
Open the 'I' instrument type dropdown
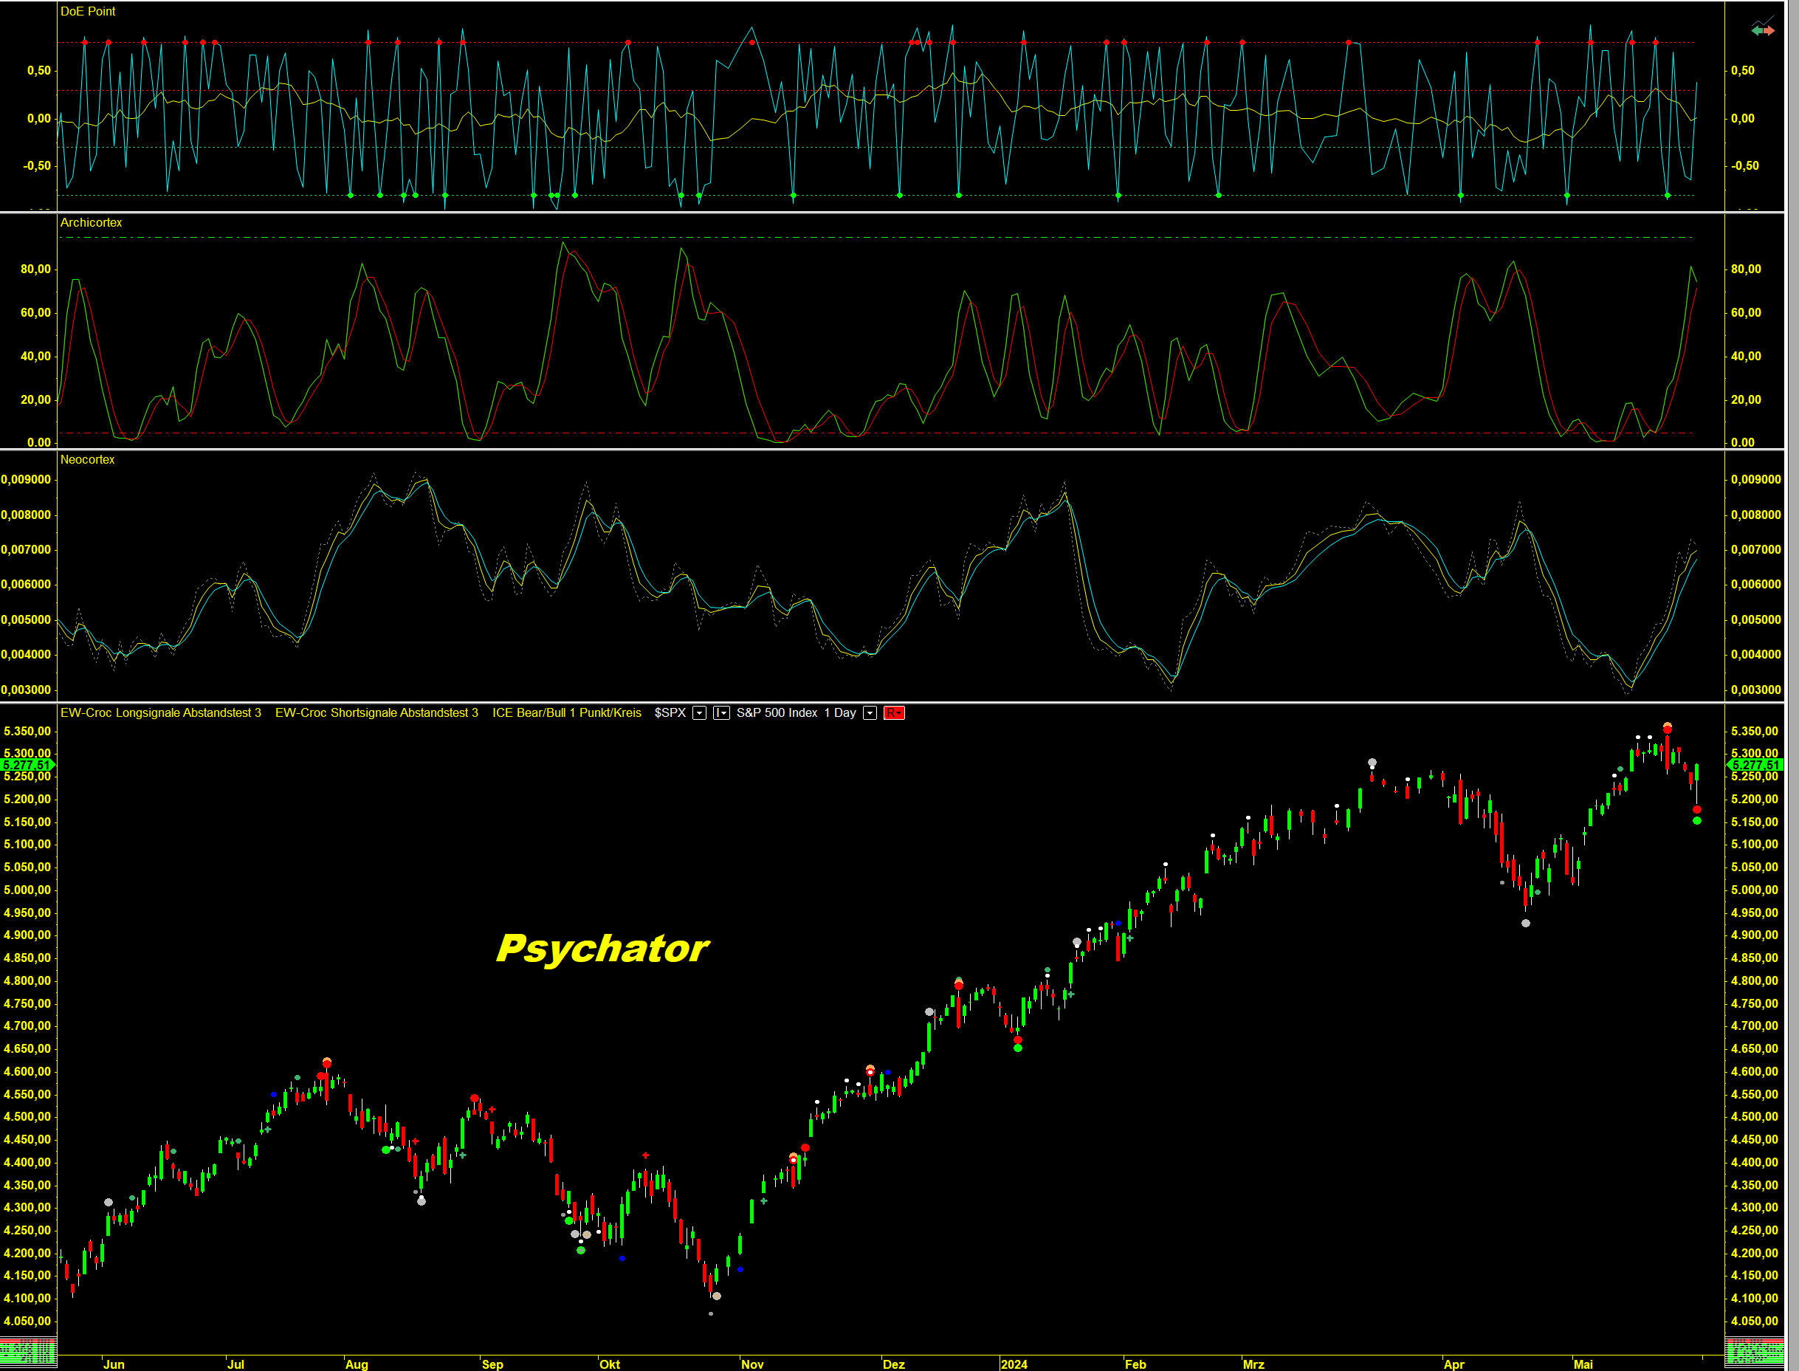pos(721,713)
